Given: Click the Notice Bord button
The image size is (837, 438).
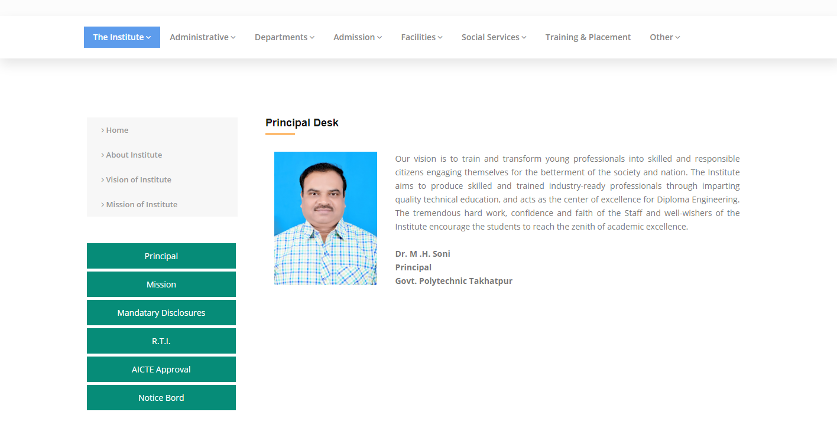Looking at the screenshot, I should (x=161, y=398).
